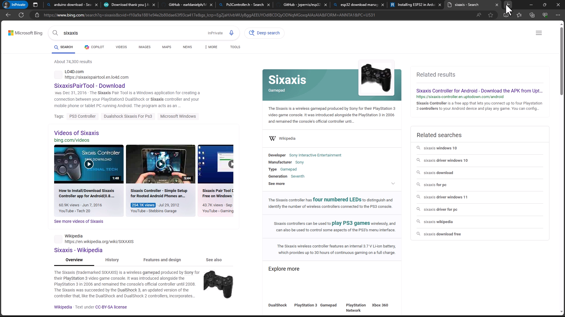Close the sixaxis Search tab
This screenshot has height=317, width=565.
pyautogui.click(x=497, y=5)
